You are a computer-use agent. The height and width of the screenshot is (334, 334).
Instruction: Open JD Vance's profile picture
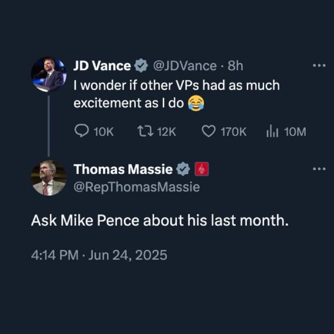coord(49,75)
